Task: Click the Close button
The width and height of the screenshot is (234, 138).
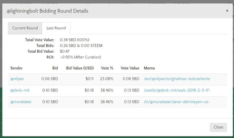Action: pos(218,127)
